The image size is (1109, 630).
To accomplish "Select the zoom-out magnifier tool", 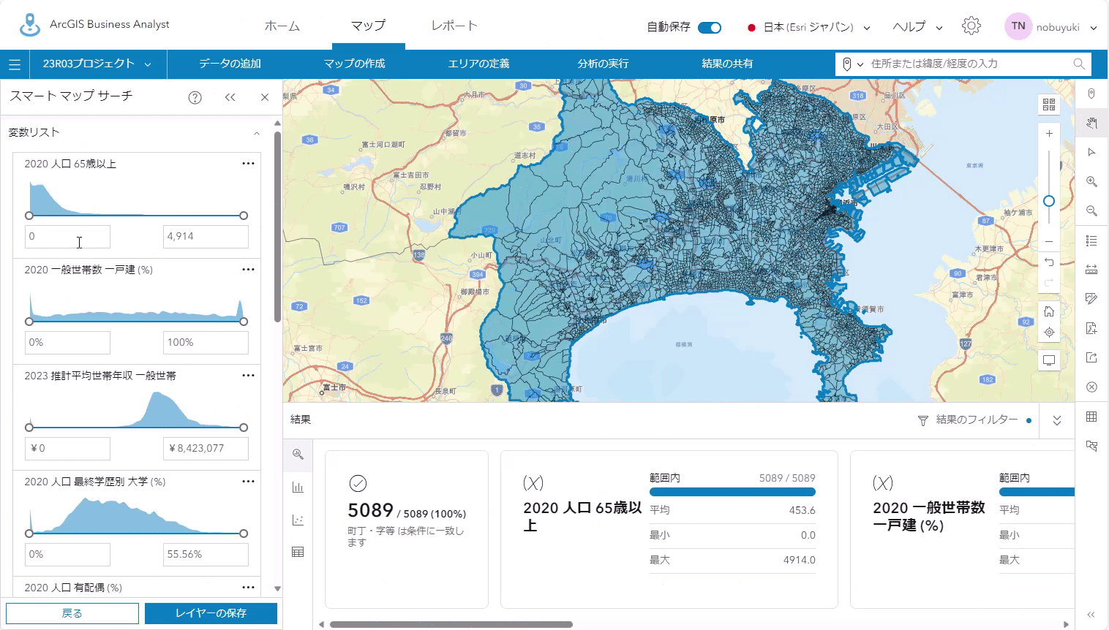I will click(x=1091, y=210).
